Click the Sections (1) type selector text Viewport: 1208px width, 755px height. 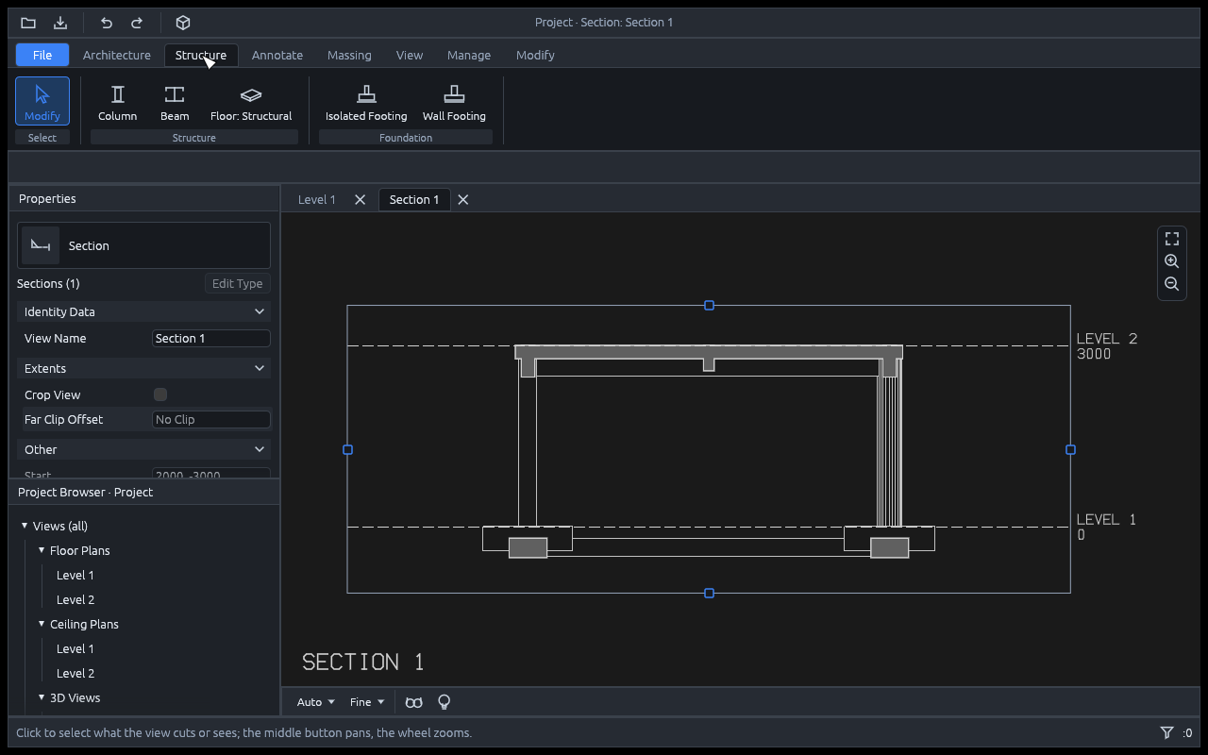pyautogui.click(x=48, y=283)
